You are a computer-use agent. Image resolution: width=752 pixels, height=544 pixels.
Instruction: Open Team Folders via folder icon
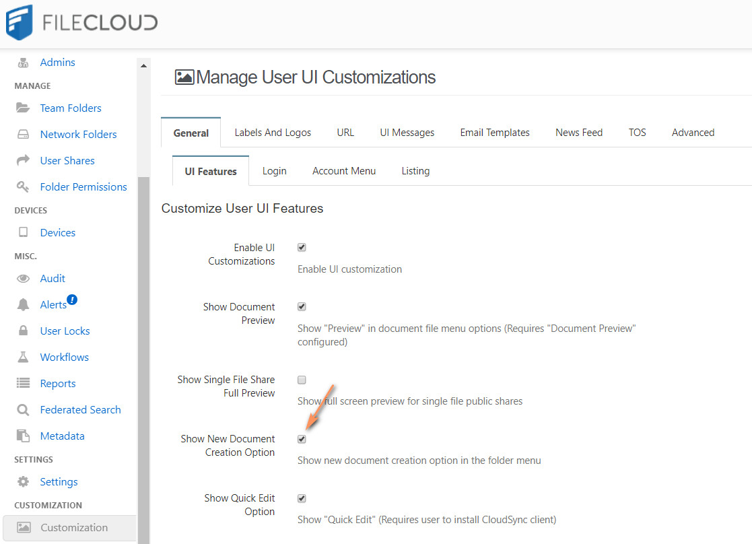[23, 108]
